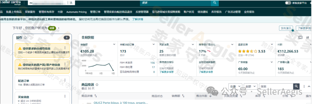Open the OILICZ Porte-bijoux product link

point(121,103)
